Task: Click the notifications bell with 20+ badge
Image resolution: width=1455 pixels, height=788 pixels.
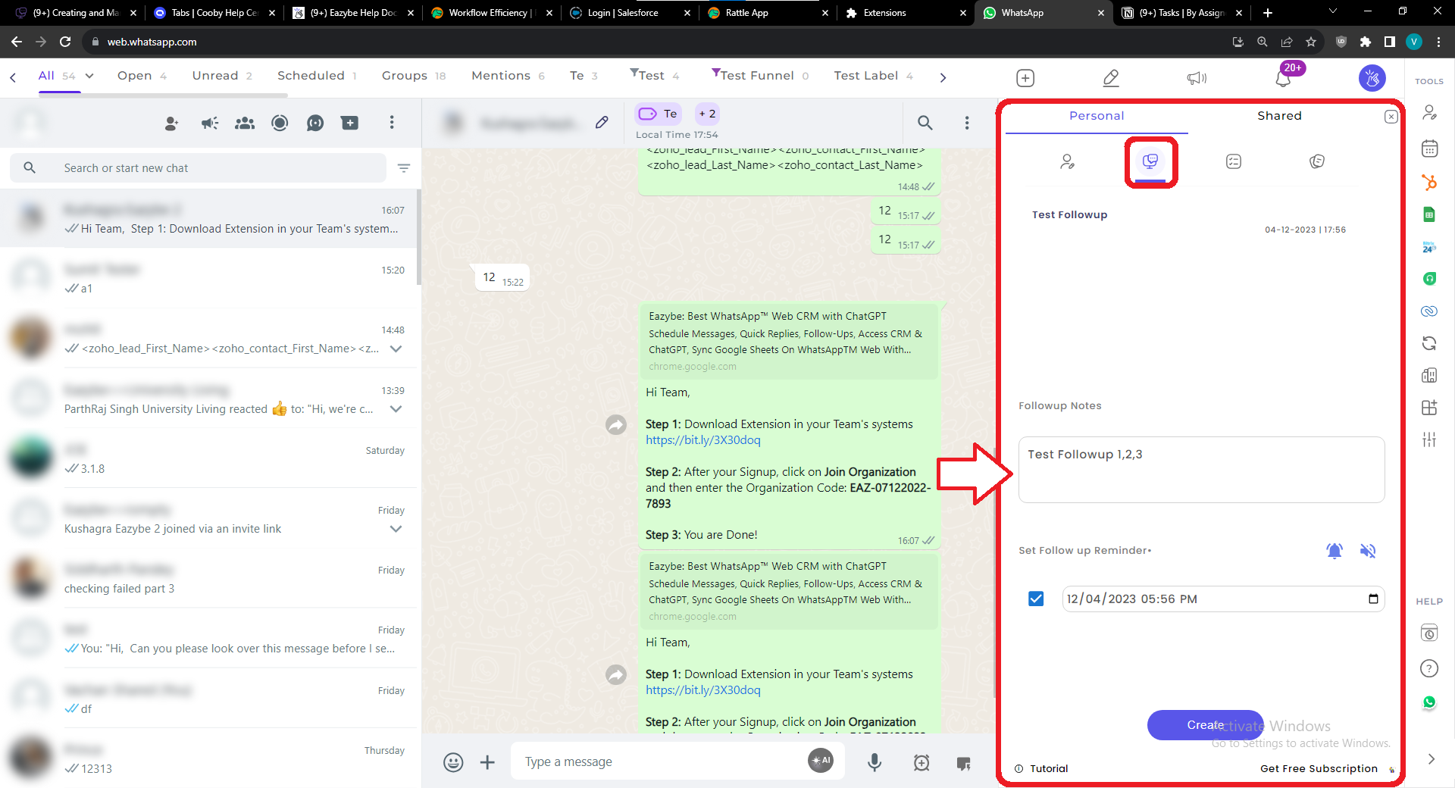Action: coord(1283,78)
